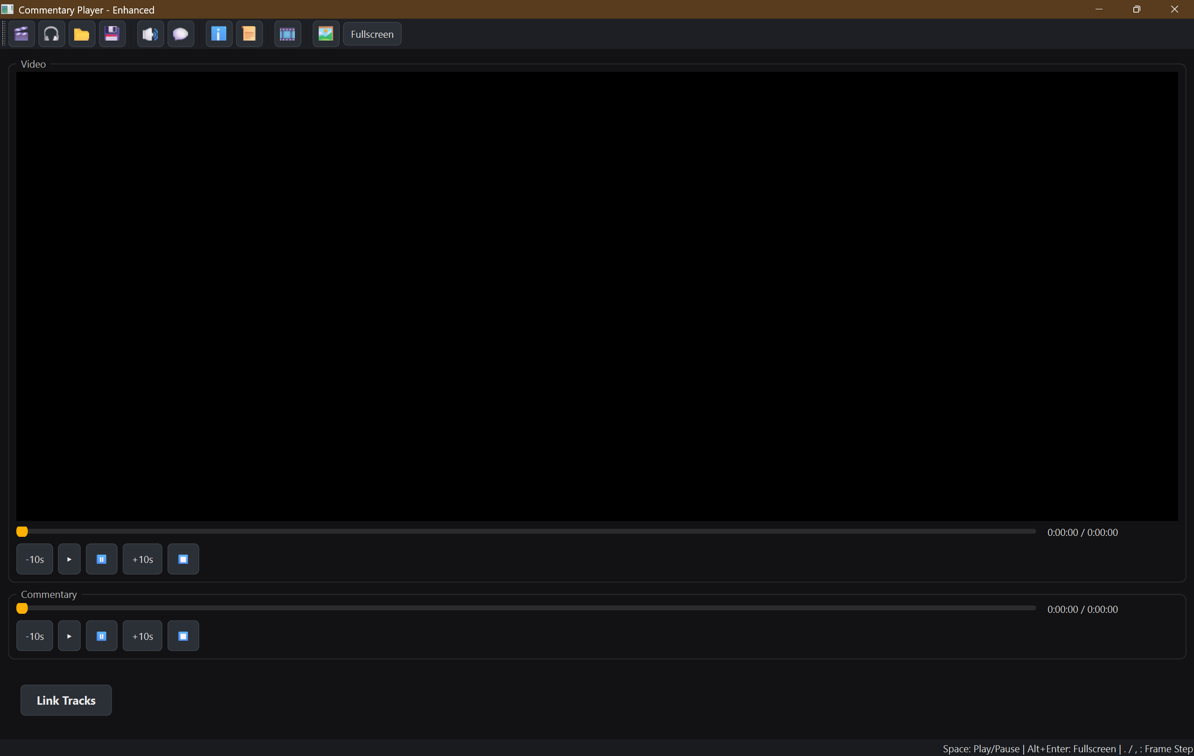
Task: Click the Commentary seek slider handle
Action: click(x=22, y=609)
